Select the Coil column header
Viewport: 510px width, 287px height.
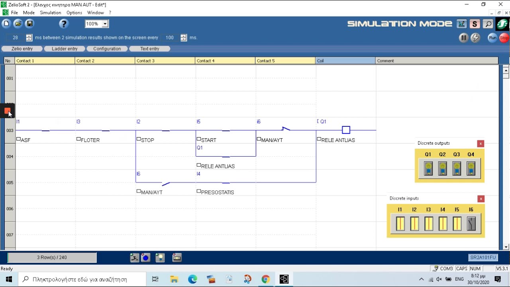[345, 61]
